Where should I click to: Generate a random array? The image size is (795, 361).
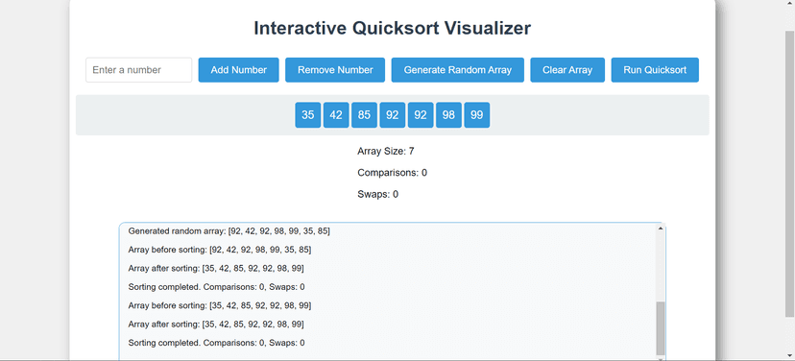coord(457,70)
